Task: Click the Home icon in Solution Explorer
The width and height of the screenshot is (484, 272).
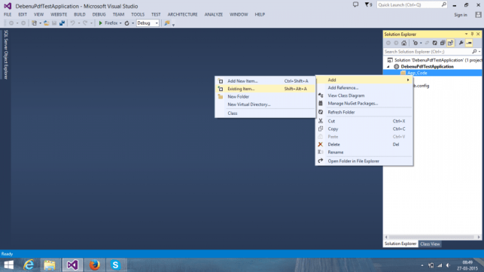Action: 403,43
